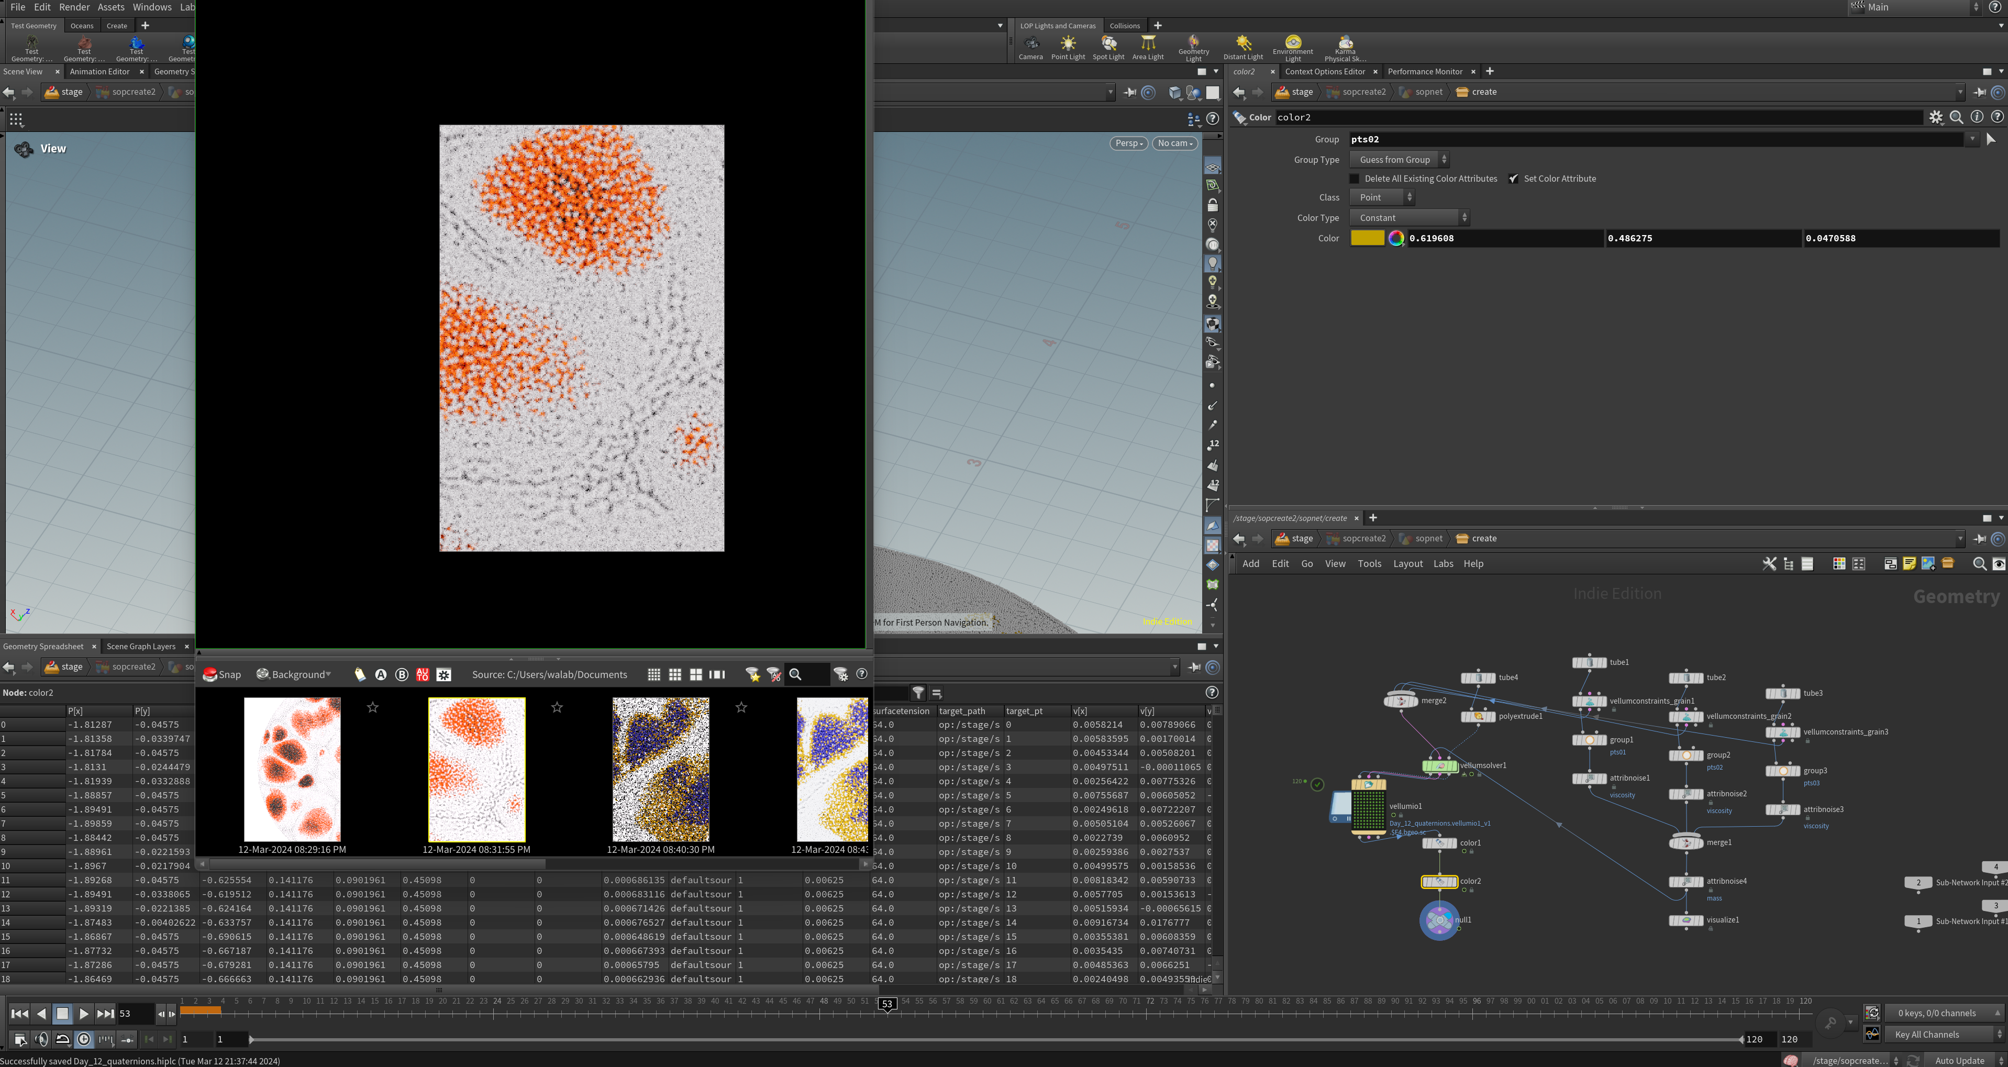Star the 08:31:55 PM snapshot
This screenshot has width=2008, height=1067.
pyautogui.click(x=557, y=707)
